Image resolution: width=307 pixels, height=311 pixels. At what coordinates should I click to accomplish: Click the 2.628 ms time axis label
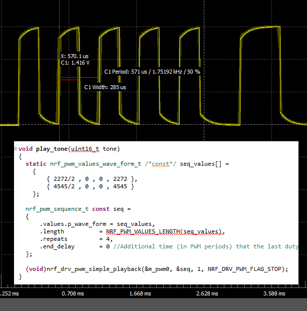207,293
